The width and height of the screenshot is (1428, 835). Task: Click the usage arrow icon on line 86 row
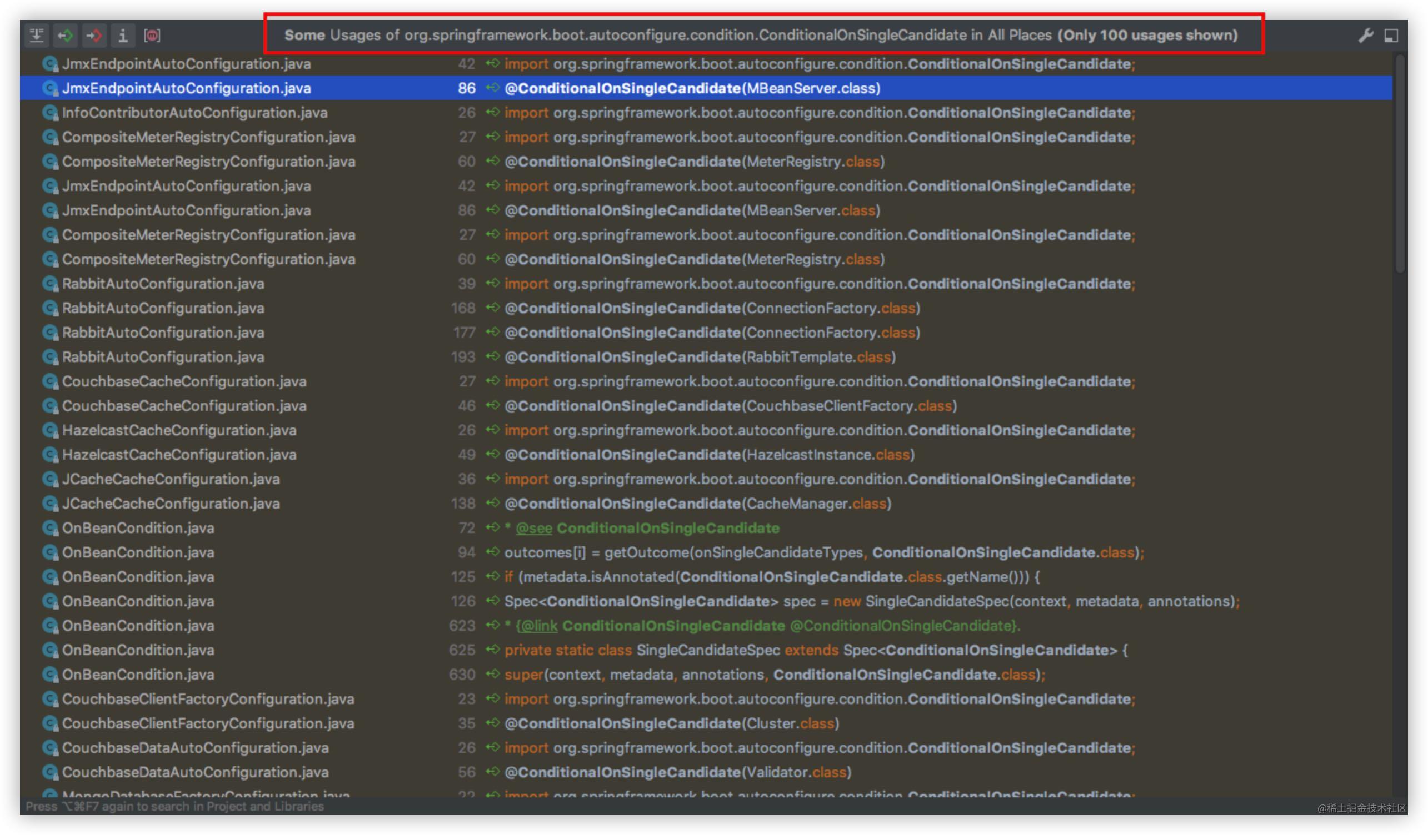click(491, 88)
